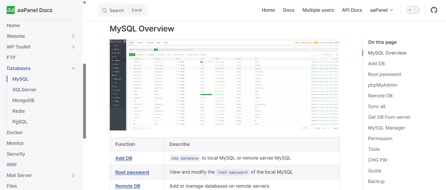Open API Docs from top navigation
The height and width of the screenshot is (190, 446).
click(352, 10)
